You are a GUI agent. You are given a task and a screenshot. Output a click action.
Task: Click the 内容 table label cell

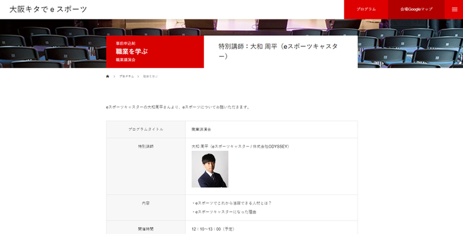(146, 208)
